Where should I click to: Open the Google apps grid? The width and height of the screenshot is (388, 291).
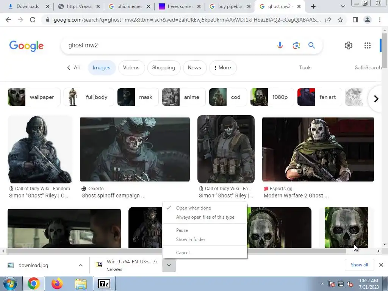(368, 45)
